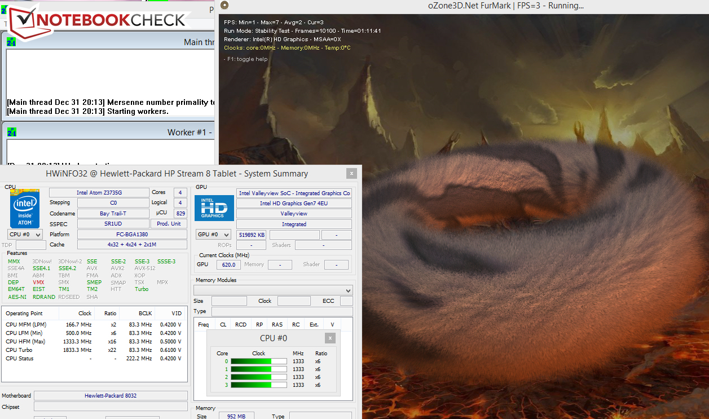This screenshot has width=709, height=419.
Task: Select the CPU LFM (Min) row
Action: [94, 333]
